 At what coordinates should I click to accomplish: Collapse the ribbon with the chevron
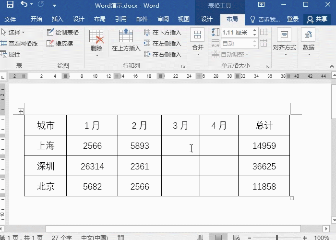click(332, 66)
